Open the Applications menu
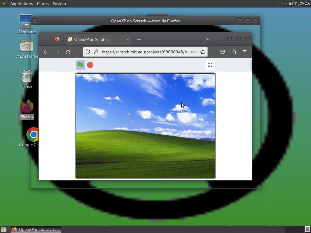 (x=22, y=4)
